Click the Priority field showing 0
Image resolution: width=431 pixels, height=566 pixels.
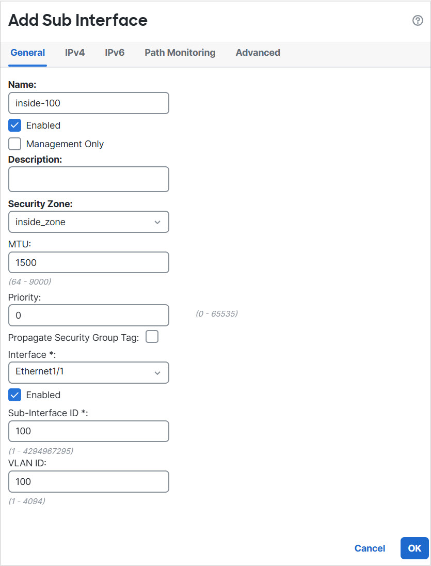(x=88, y=315)
